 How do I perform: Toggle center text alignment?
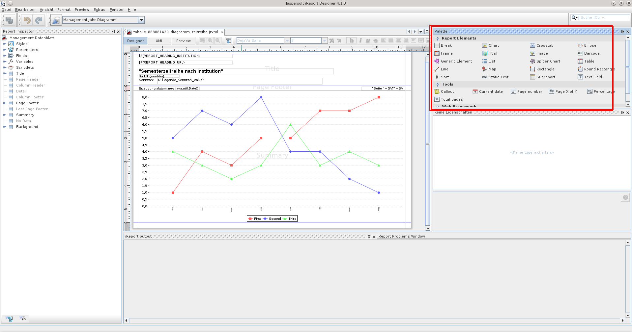pyautogui.click(x=398, y=40)
